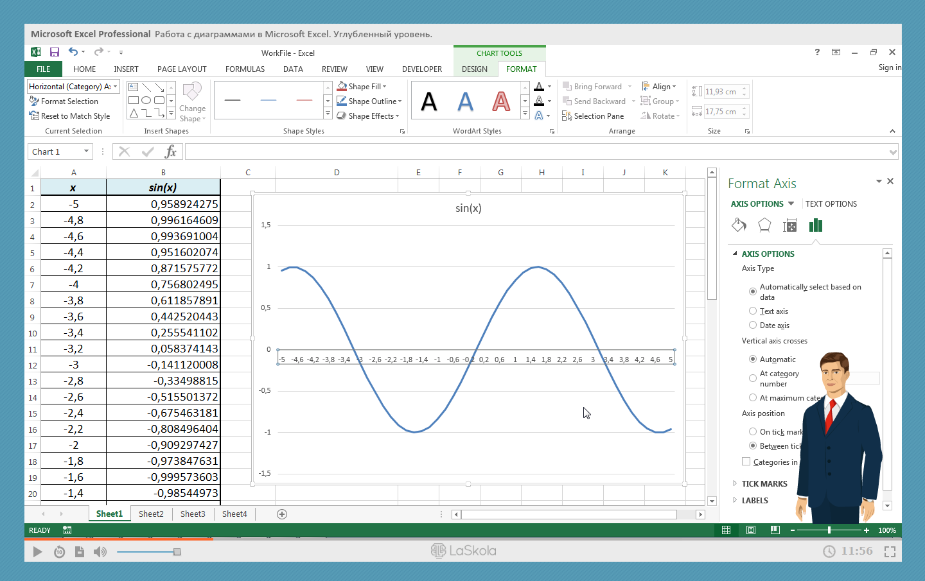Open the Effects pentagon icon
This screenshot has width=925, height=581.
point(764,225)
